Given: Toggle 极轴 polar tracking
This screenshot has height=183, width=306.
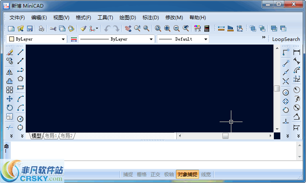Looking at the screenshot, I should coord(169,174).
